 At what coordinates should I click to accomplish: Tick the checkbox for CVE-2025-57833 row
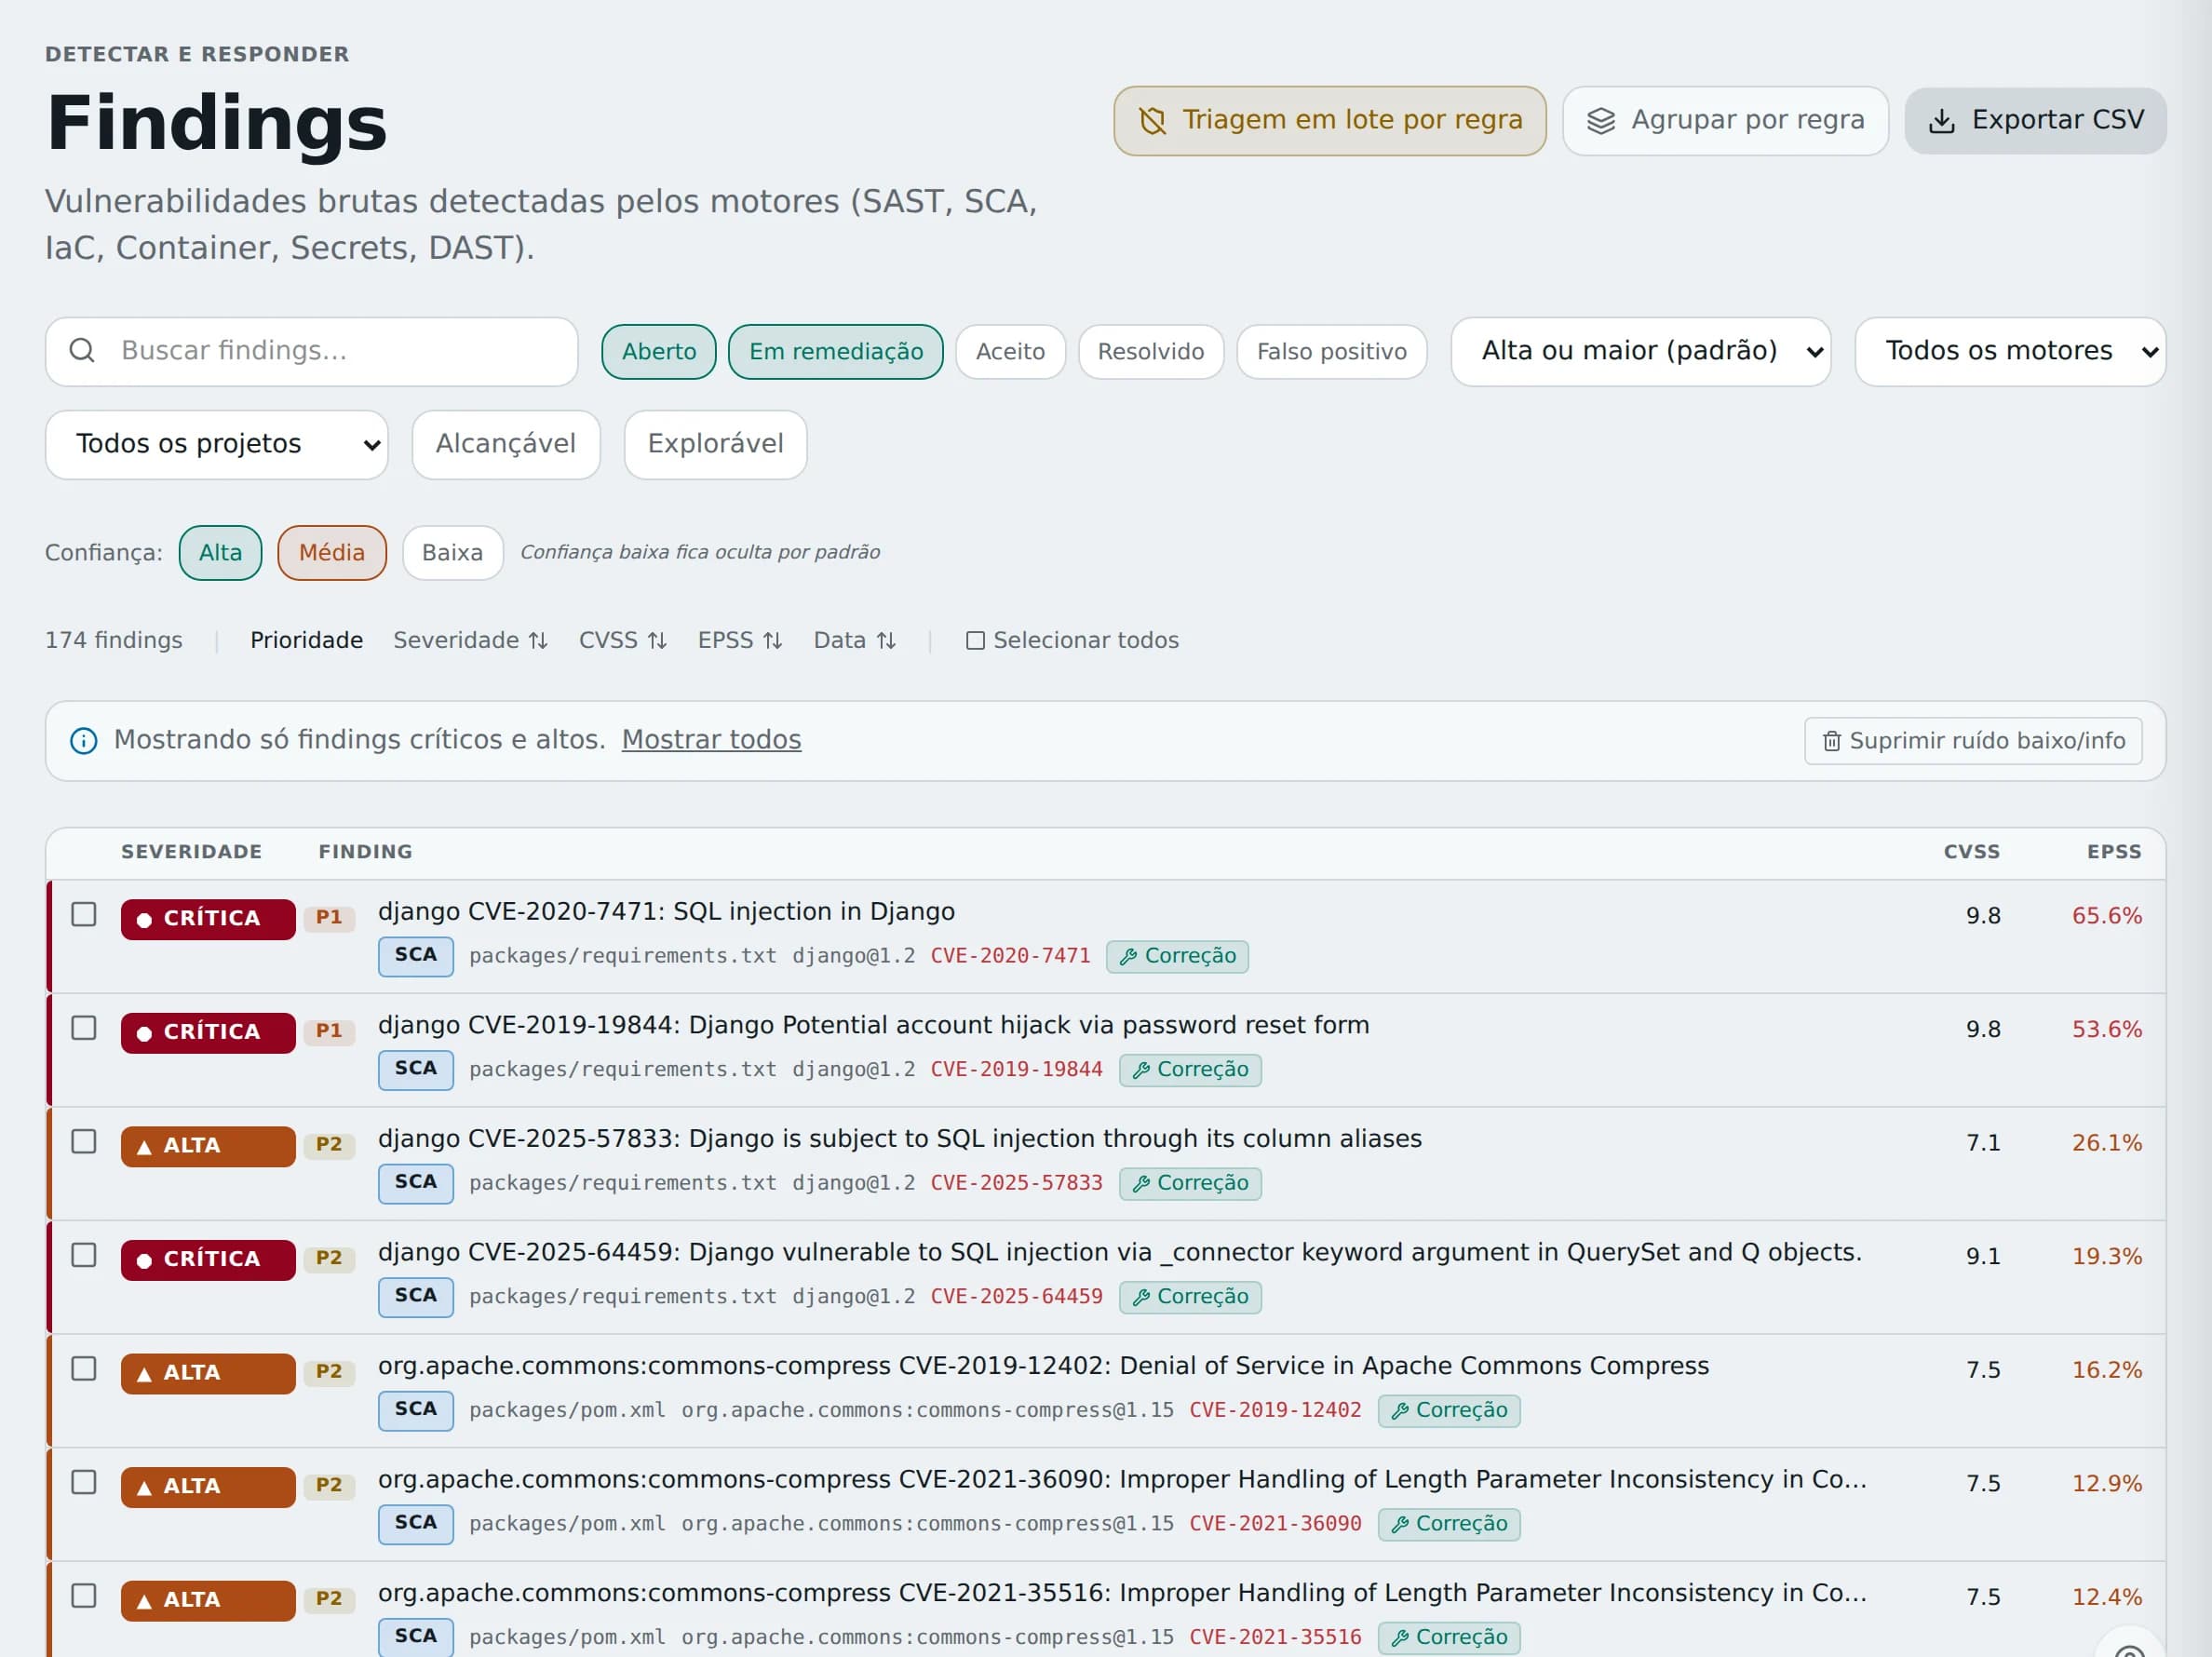(x=84, y=1142)
